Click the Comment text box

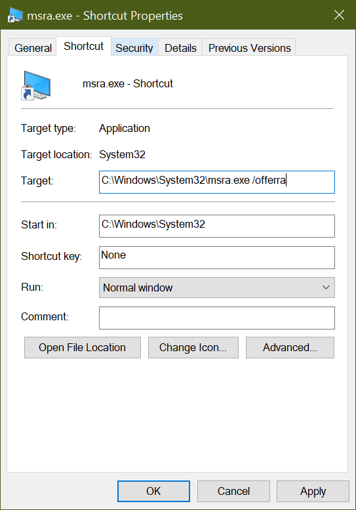tap(216, 318)
